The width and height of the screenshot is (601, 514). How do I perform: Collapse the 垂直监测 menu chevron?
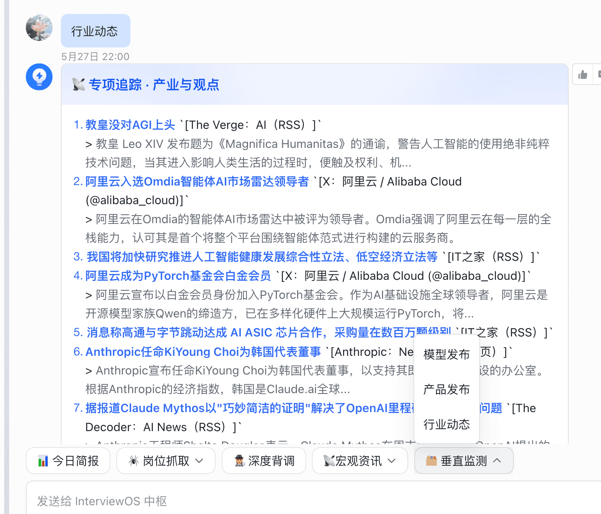497,461
